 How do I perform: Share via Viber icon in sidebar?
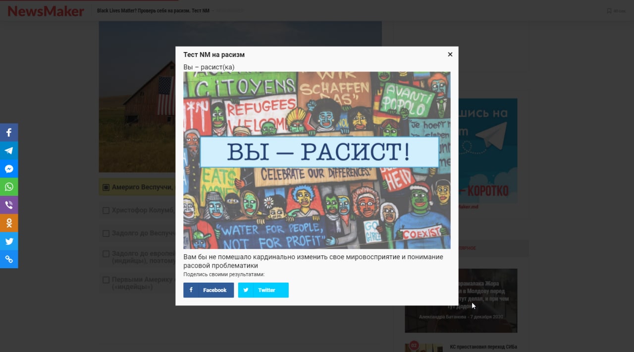click(x=9, y=205)
